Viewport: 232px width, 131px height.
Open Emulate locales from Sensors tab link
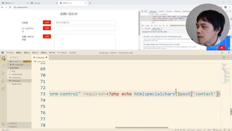pos(162,44)
